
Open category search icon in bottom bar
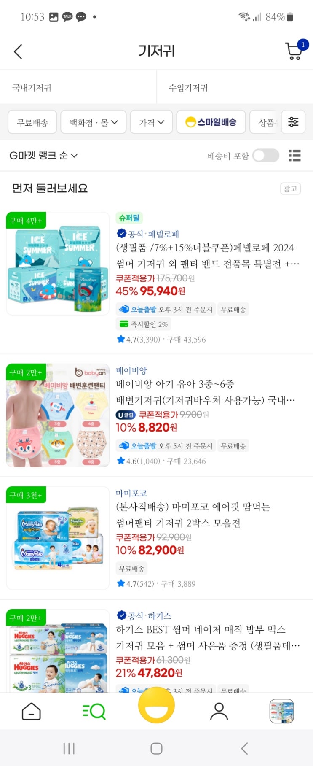coord(94,712)
